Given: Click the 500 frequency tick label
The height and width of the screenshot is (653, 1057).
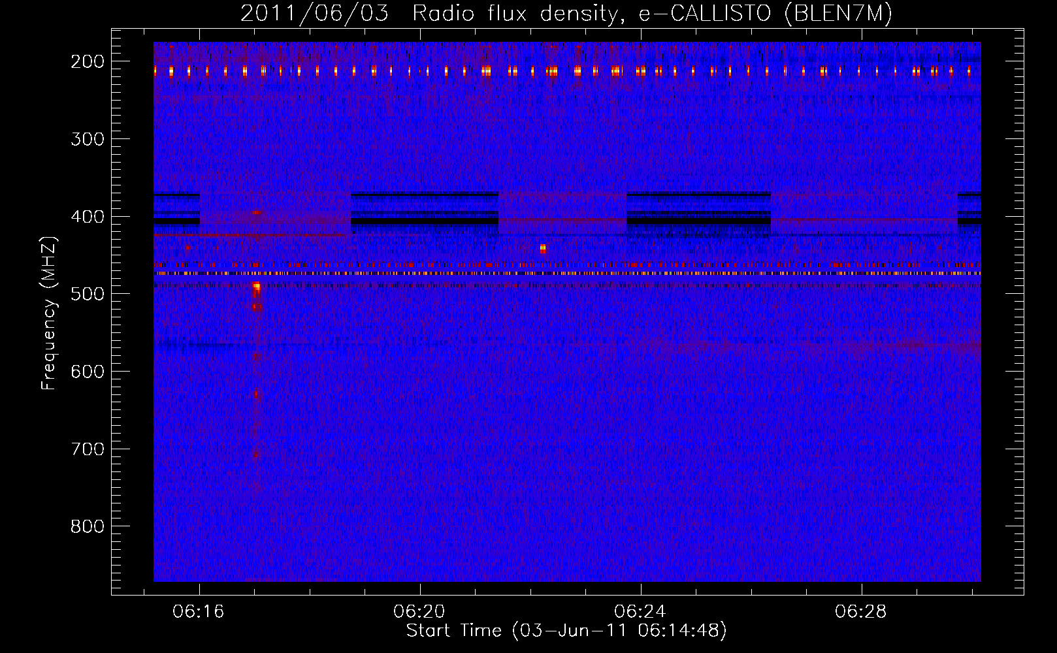Looking at the screenshot, I should click(87, 294).
